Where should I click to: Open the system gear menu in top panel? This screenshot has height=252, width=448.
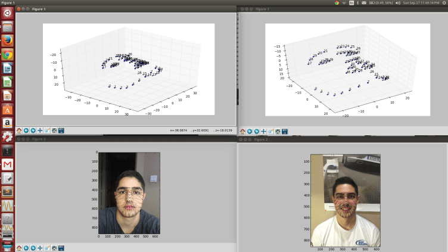click(x=443, y=3)
